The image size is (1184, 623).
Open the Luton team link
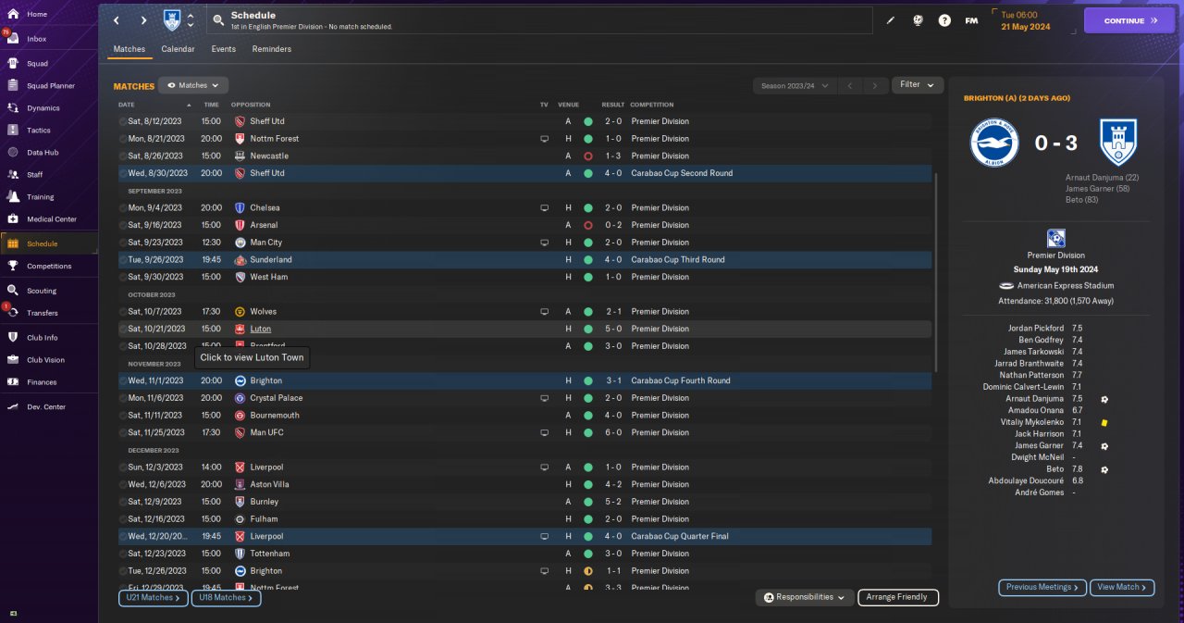pos(260,329)
